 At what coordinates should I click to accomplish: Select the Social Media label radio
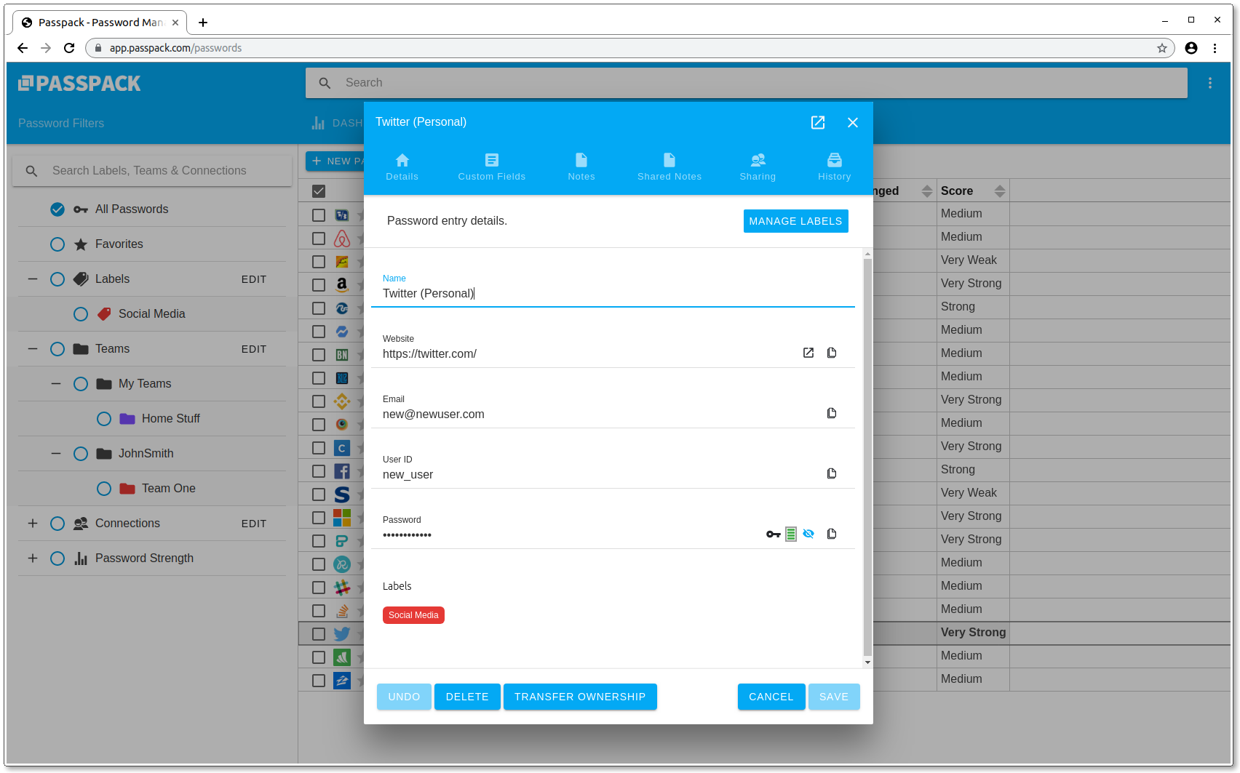81,314
